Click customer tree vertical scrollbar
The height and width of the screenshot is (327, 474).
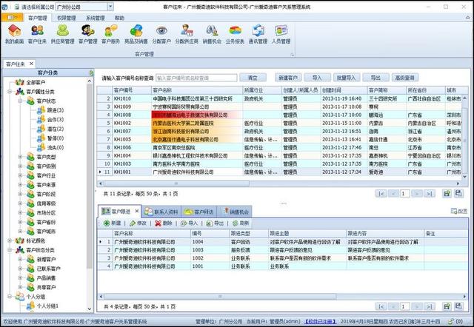90,175
